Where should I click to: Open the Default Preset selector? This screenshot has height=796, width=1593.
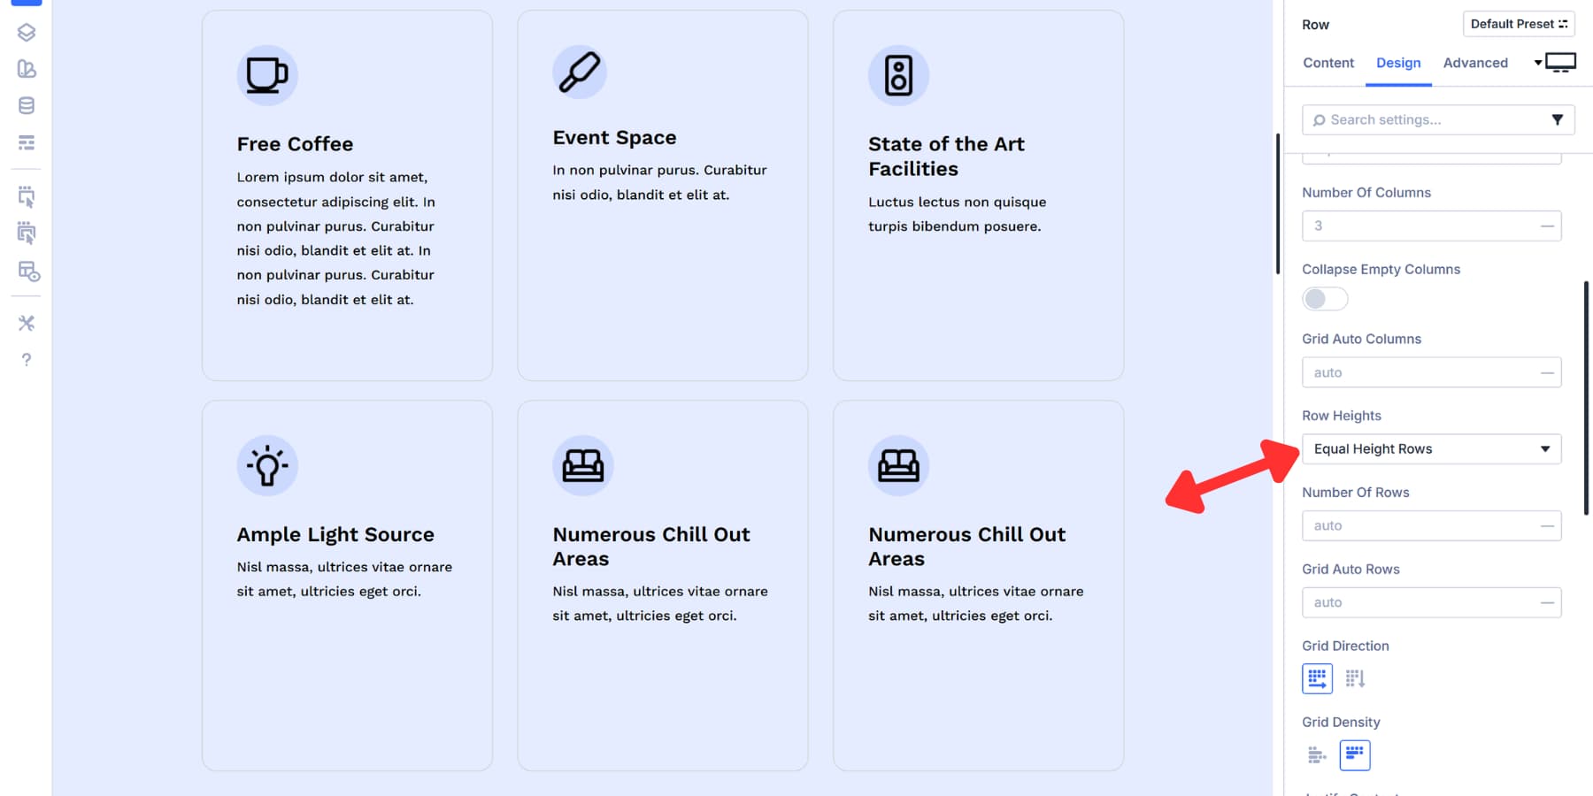[1518, 24]
